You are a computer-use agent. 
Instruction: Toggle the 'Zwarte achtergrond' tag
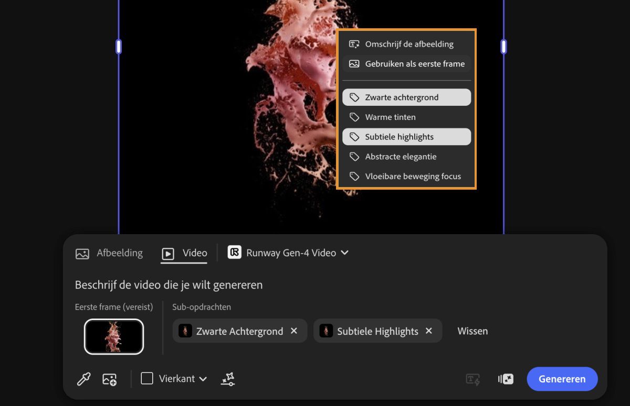click(x=407, y=97)
